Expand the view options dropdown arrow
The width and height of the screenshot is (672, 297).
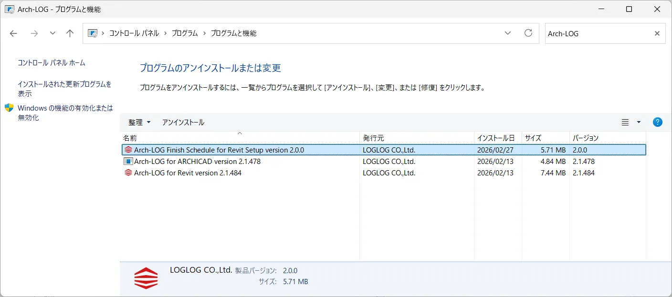pyautogui.click(x=639, y=123)
